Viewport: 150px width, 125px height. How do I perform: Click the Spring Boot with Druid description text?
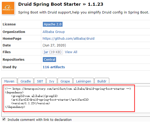84,12
